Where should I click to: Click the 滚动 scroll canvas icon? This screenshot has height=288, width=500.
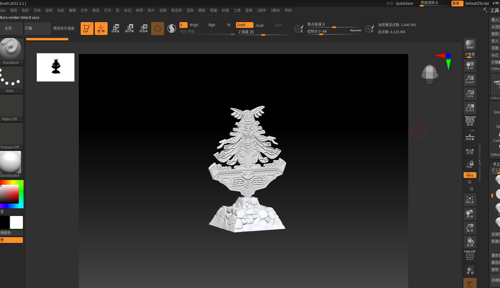tap(470, 65)
